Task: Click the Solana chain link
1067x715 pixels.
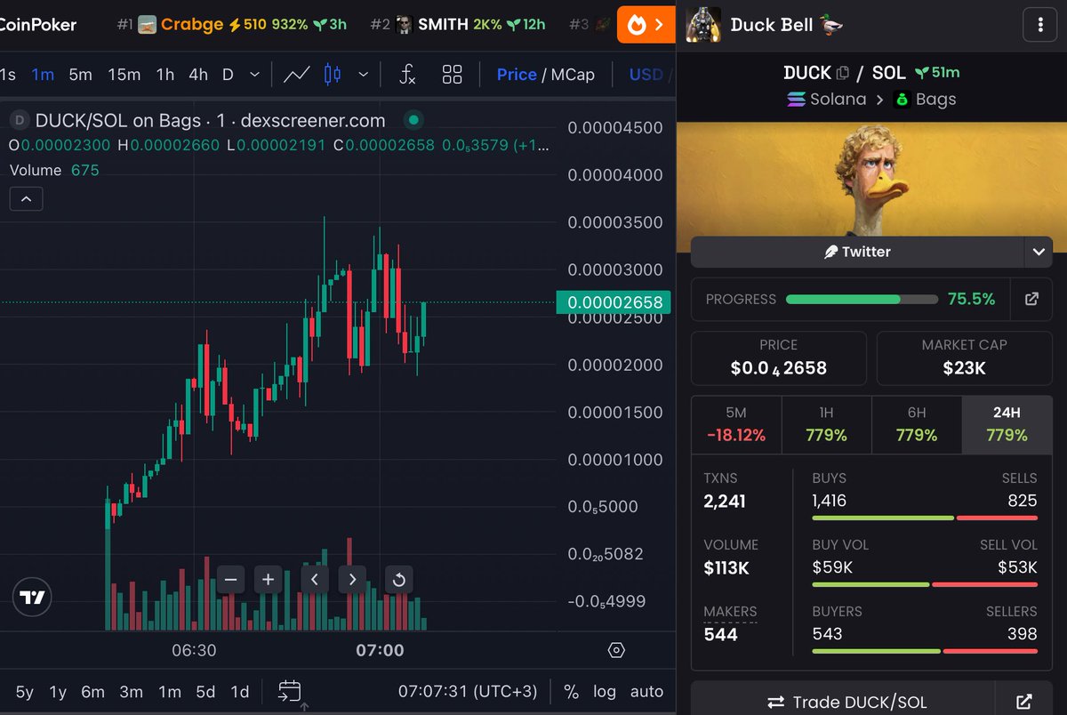Action: tap(826, 99)
